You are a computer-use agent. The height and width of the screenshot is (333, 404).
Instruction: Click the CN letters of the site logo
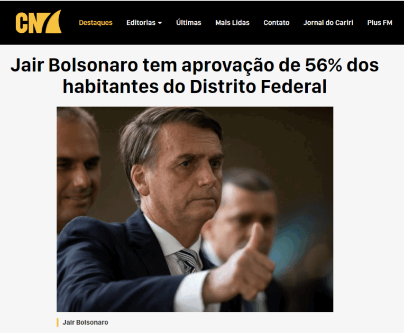pos(29,23)
